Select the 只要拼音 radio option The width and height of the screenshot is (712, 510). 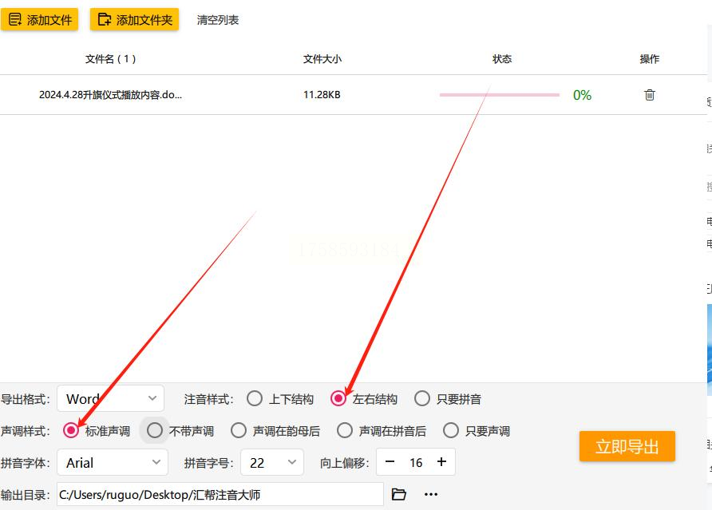coord(422,399)
